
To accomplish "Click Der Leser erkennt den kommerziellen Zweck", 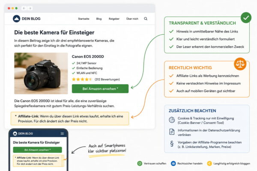I will click(210, 47).
